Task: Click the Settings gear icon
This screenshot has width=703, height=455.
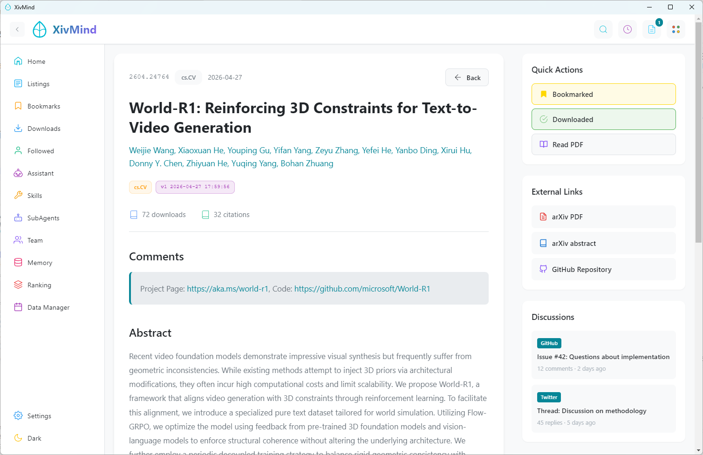Action: point(18,416)
